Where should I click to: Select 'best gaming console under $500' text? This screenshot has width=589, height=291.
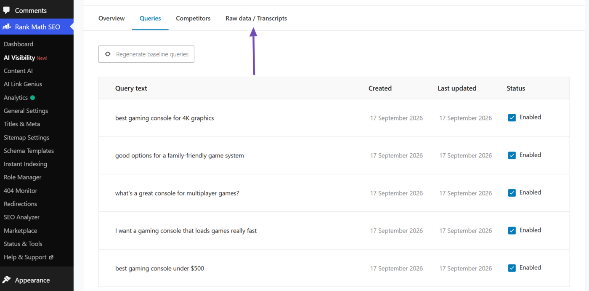pyautogui.click(x=159, y=268)
